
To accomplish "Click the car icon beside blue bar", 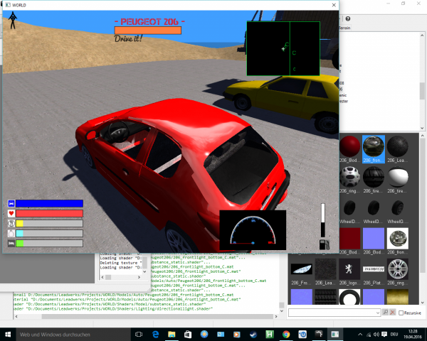I will click(11, 203).
